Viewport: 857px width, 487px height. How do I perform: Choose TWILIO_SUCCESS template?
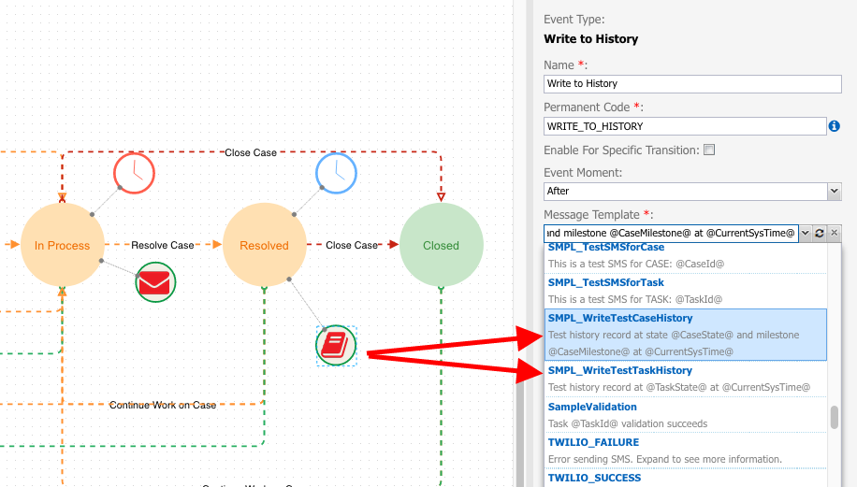(686, 478)
